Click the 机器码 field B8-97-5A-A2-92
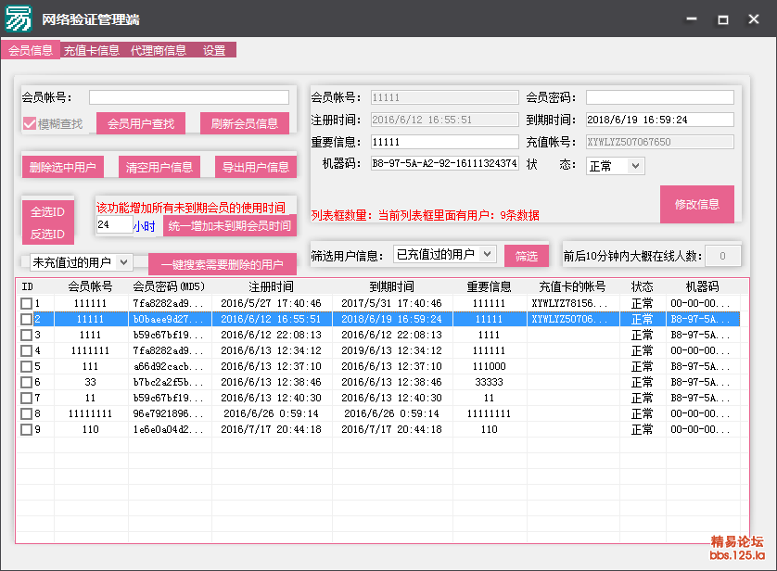Image resolution: width=777 pixels, height=571 pixels. tap(444, 163)
